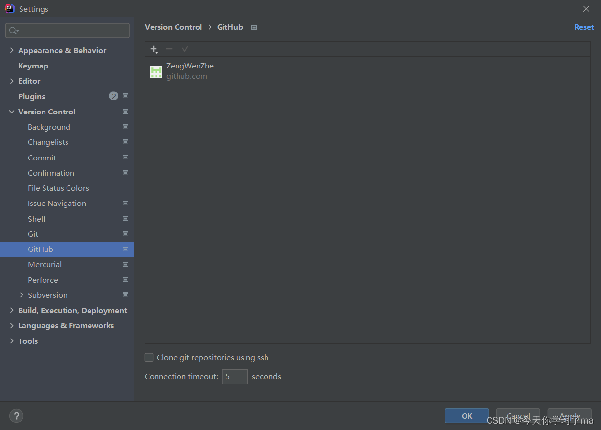This screenshot has width=601, height=430.
Task: Click project icon next to Background
Action: click(126, 127)
